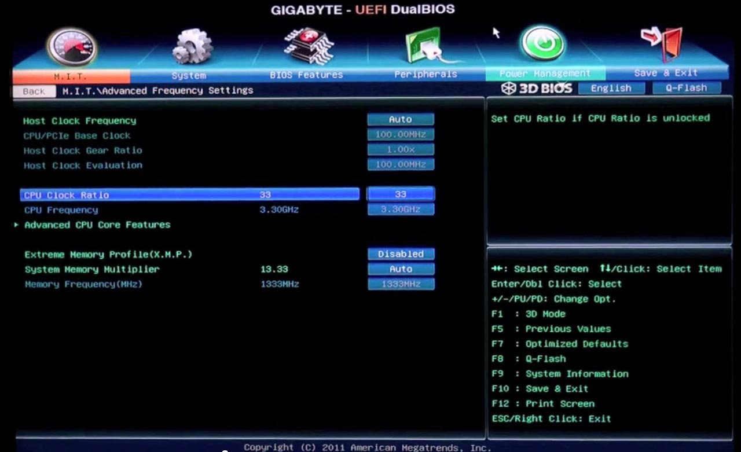Open X.M.P. Disabled option box
Viewport: 741px width, 452px height.
click(x=401, y=254)
